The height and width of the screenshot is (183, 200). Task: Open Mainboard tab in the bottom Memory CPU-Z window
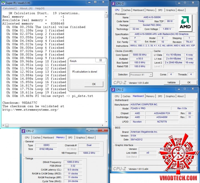[x=48, y=138]
